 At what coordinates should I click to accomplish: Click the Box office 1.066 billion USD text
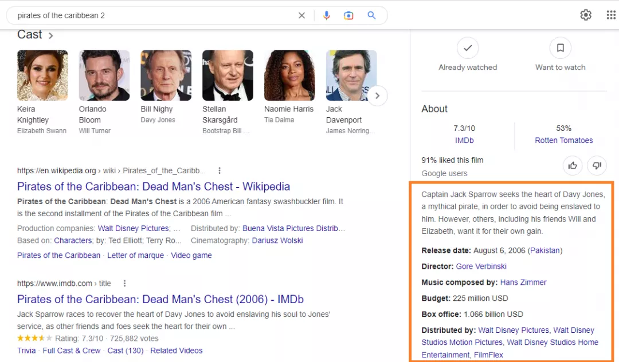coord(472,315)
